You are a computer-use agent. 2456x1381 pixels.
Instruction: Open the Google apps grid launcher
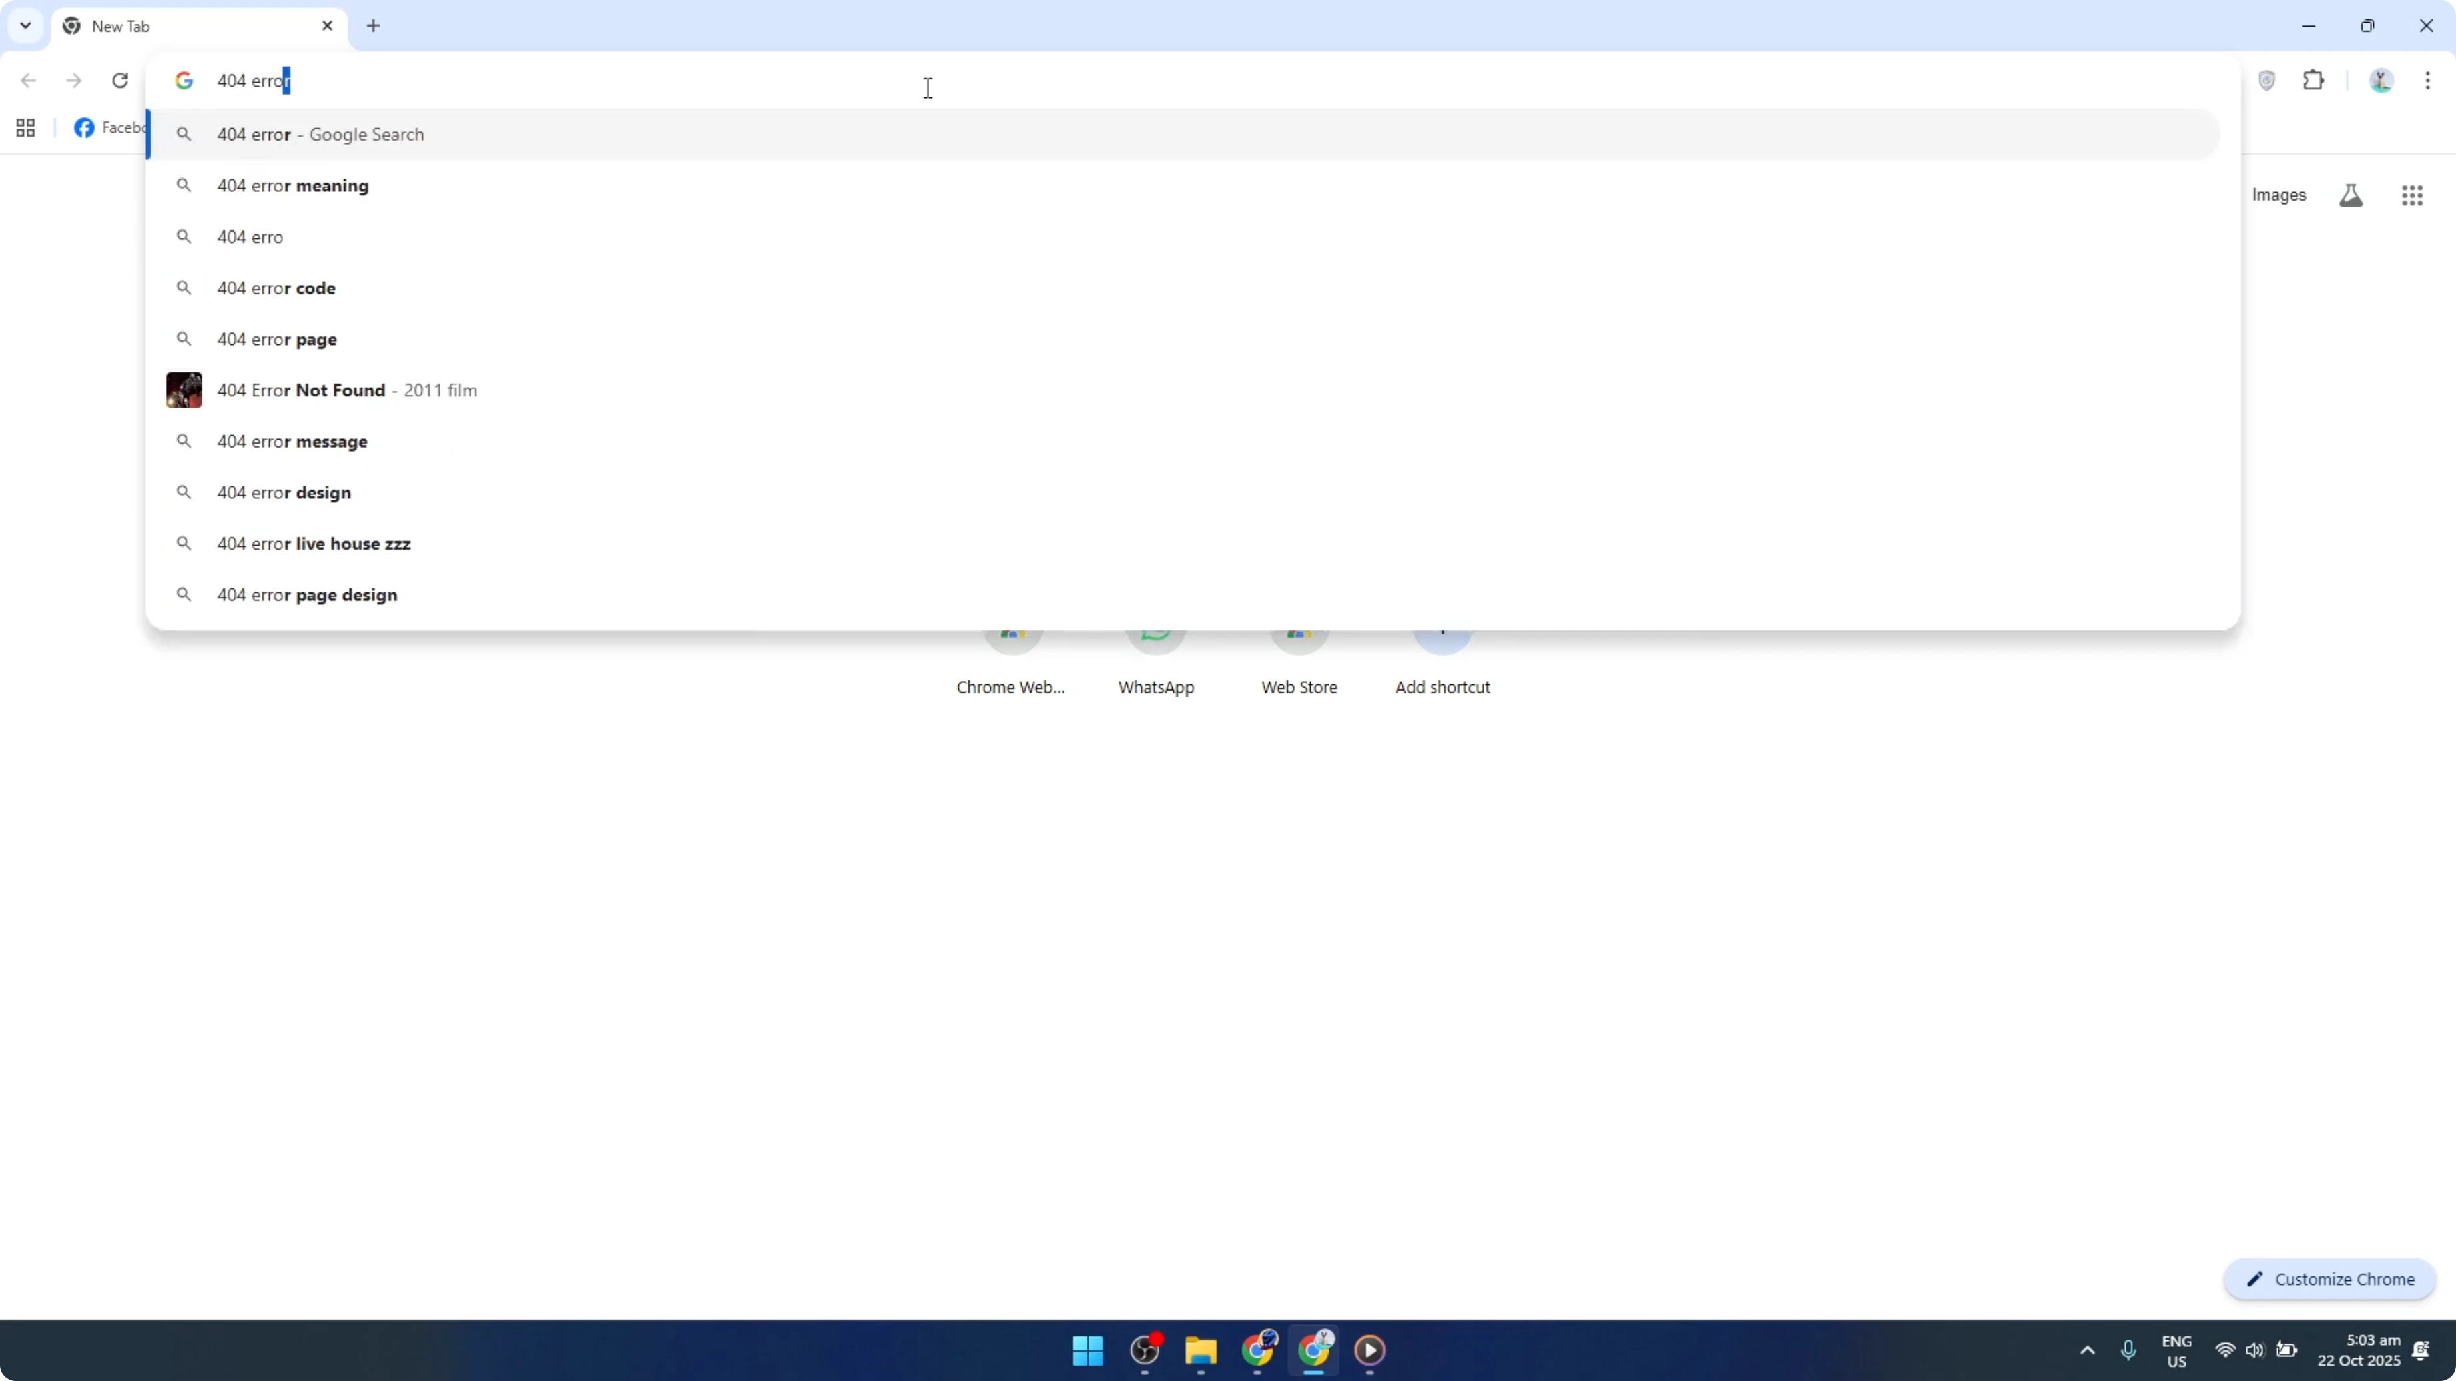coord(2412,195)
